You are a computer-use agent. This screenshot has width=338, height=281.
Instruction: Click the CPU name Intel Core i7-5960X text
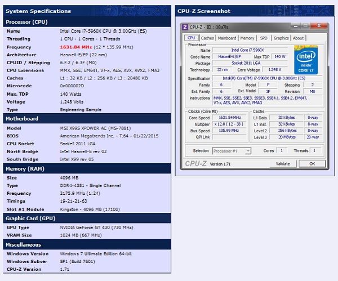pyautogui.click(x=103, y=31)
